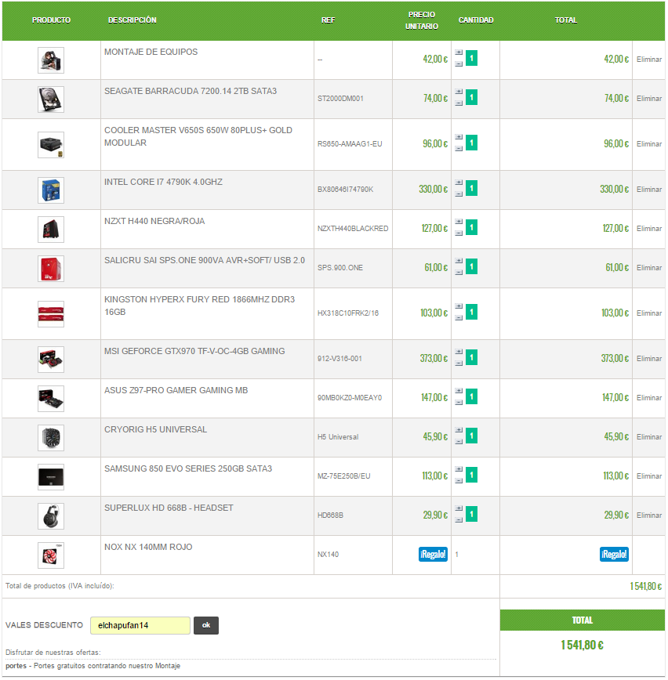The height and width of the screenshot is (680, 668).
Task: Decrease quantity of MSI GeForce GTX970
Action: (459, 364)
